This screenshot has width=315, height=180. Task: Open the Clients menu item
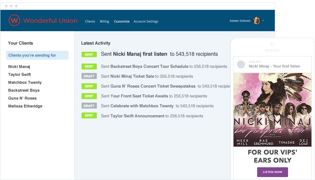pos(90,21)
